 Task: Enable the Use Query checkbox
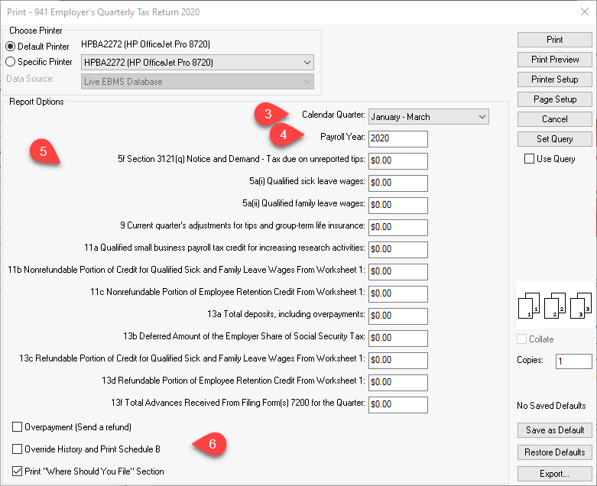(x=529, y=159)
